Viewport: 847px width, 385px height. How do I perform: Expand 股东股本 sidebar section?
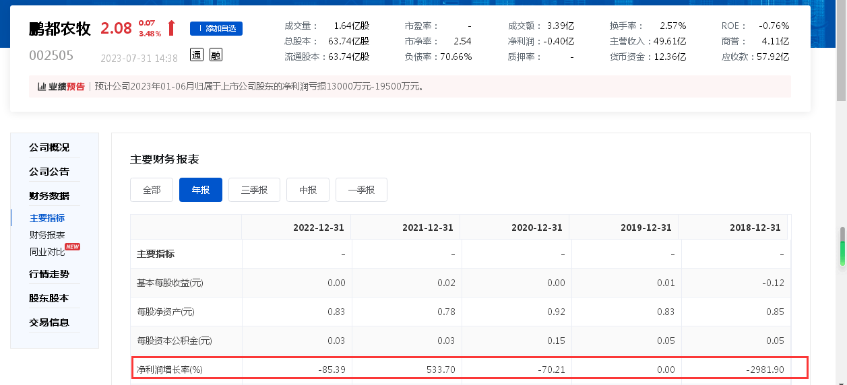point(49,298)
